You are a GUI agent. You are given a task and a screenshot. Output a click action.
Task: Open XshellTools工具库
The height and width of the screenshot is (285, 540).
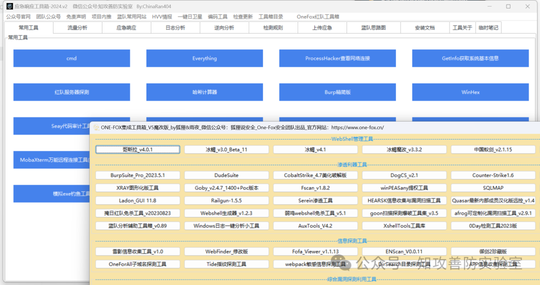pyautogui.click(x=404, y=226)
